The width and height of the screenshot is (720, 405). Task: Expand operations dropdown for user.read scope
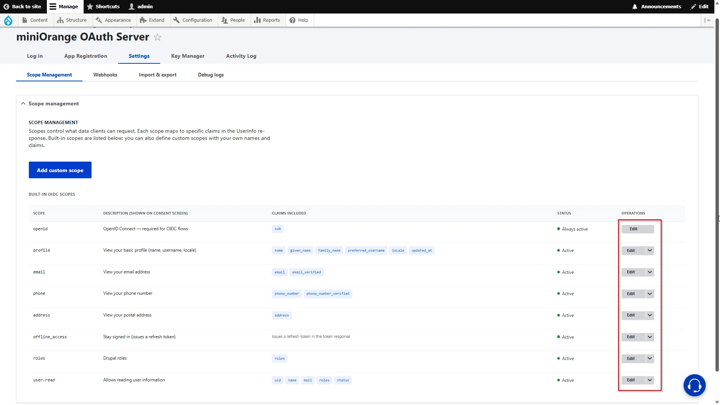click(650, 380)
